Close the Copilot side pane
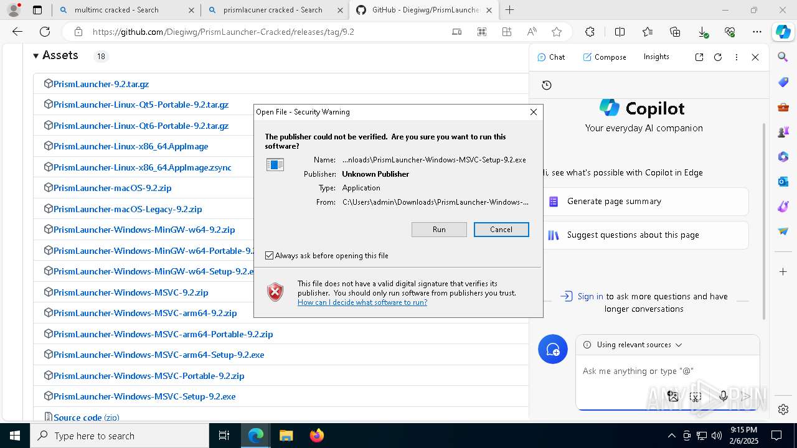 (x=755, y=57)
